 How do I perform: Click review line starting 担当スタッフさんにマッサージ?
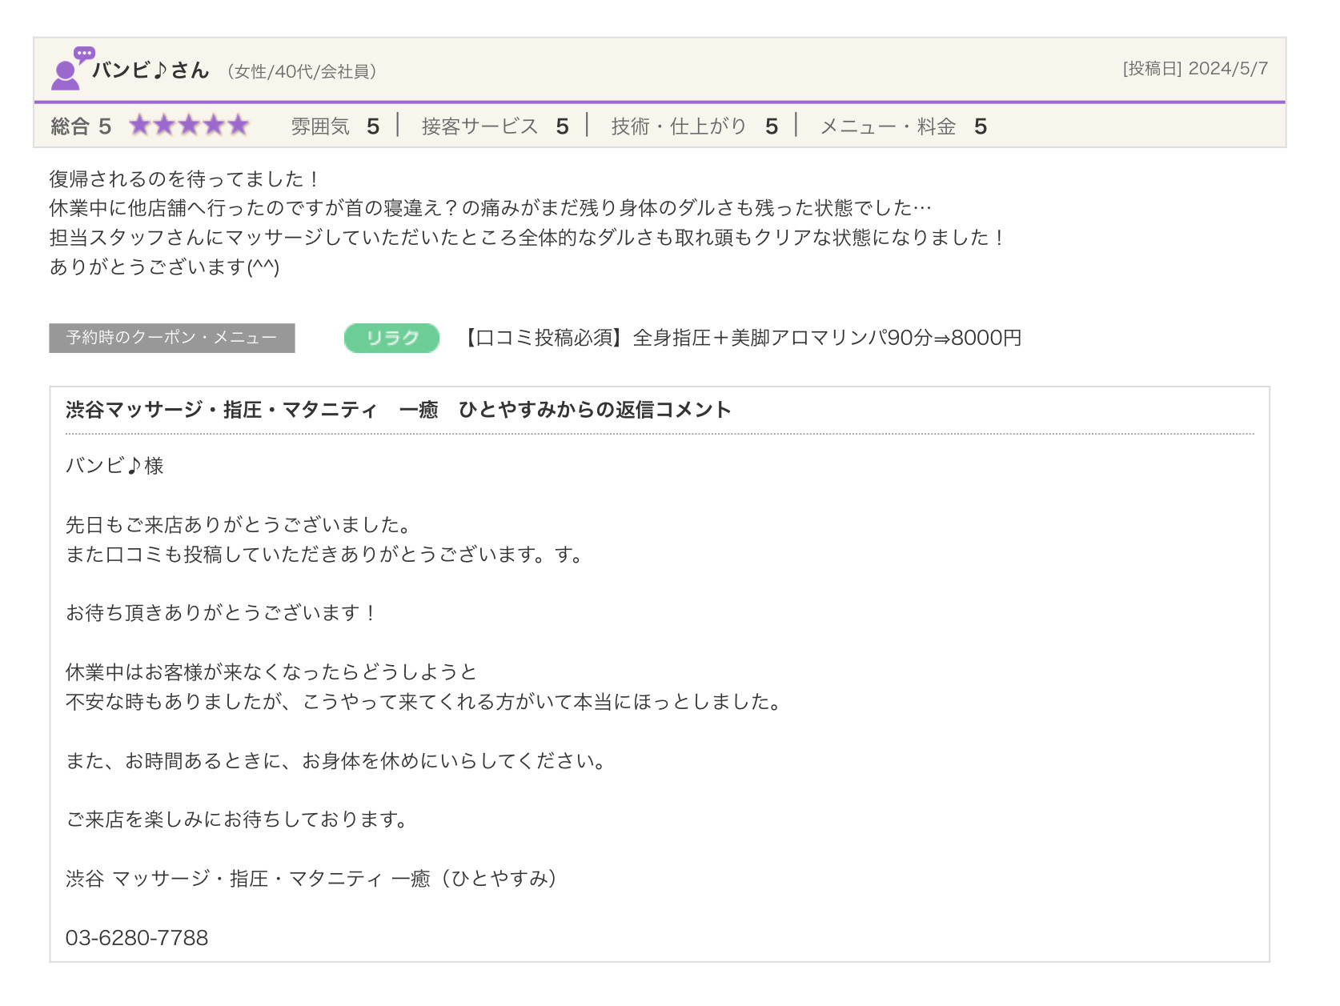click(x=528, y=238)
